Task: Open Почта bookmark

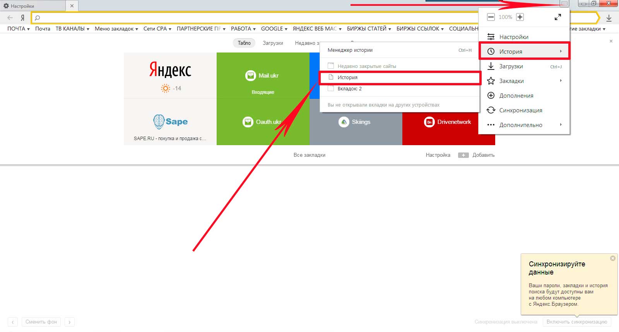Action: point(43,29)
